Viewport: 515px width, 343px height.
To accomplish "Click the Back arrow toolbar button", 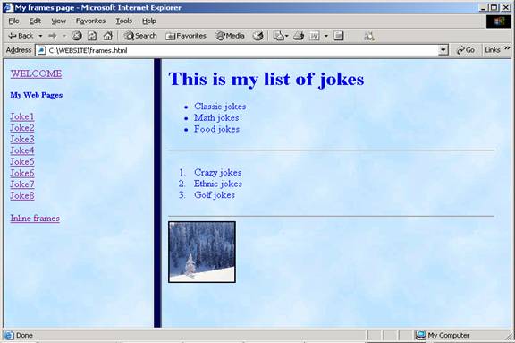I will (x=21, y=36).
